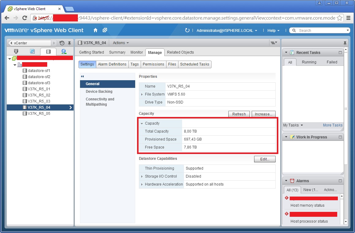Click datastore-sf1 datastore icon
355x233 pixels.
(25, 71)
